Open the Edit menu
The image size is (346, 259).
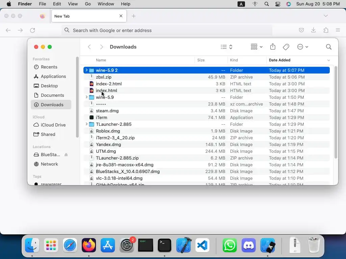[57, 4]
